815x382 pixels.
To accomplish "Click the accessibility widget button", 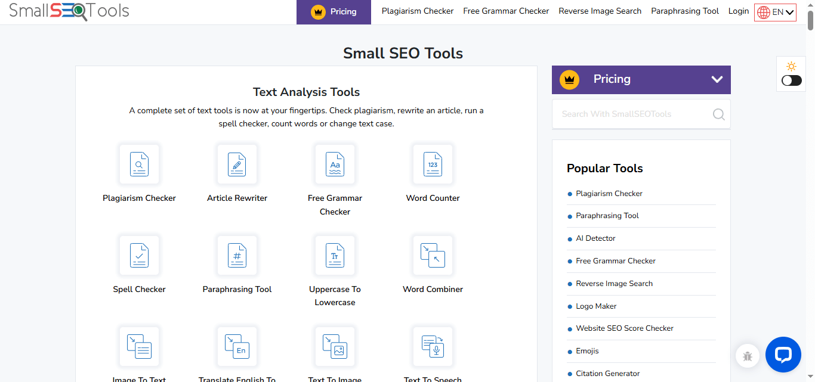I will [x=748, y=355].
